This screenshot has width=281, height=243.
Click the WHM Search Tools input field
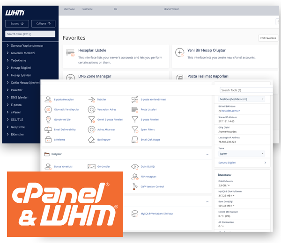pos(30,34)
